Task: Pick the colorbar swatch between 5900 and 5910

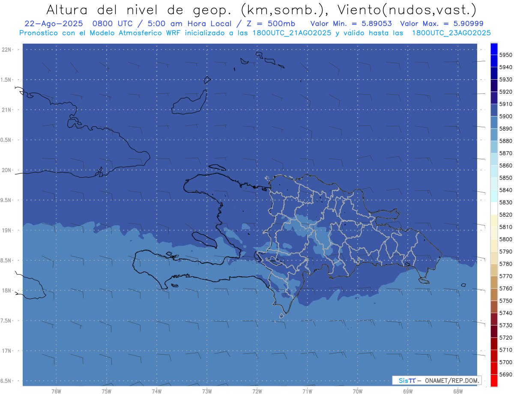Action: (494, 110)
